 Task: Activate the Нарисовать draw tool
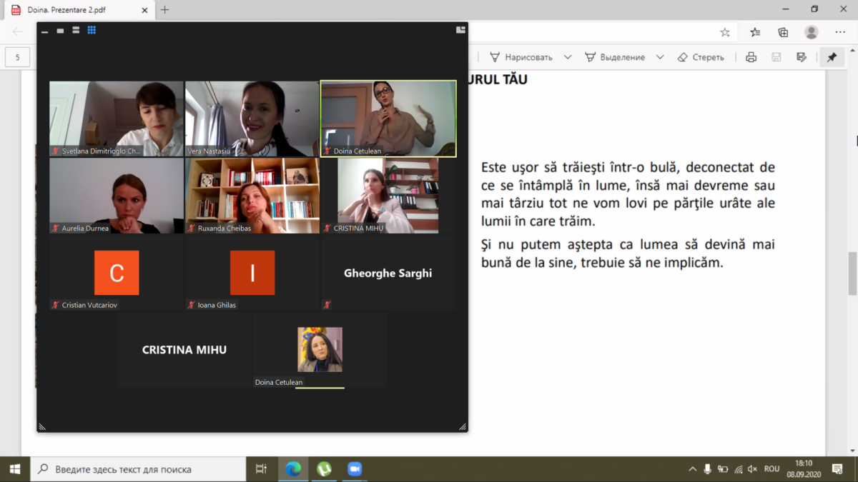coord(521,57)
